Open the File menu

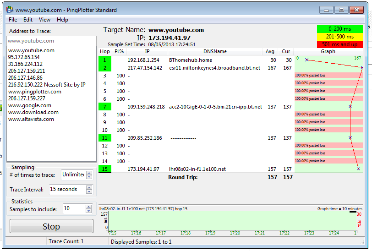click(x=13, y=20)
